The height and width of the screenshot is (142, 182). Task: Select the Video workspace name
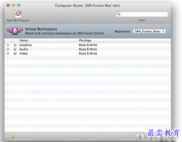point(23,54)
